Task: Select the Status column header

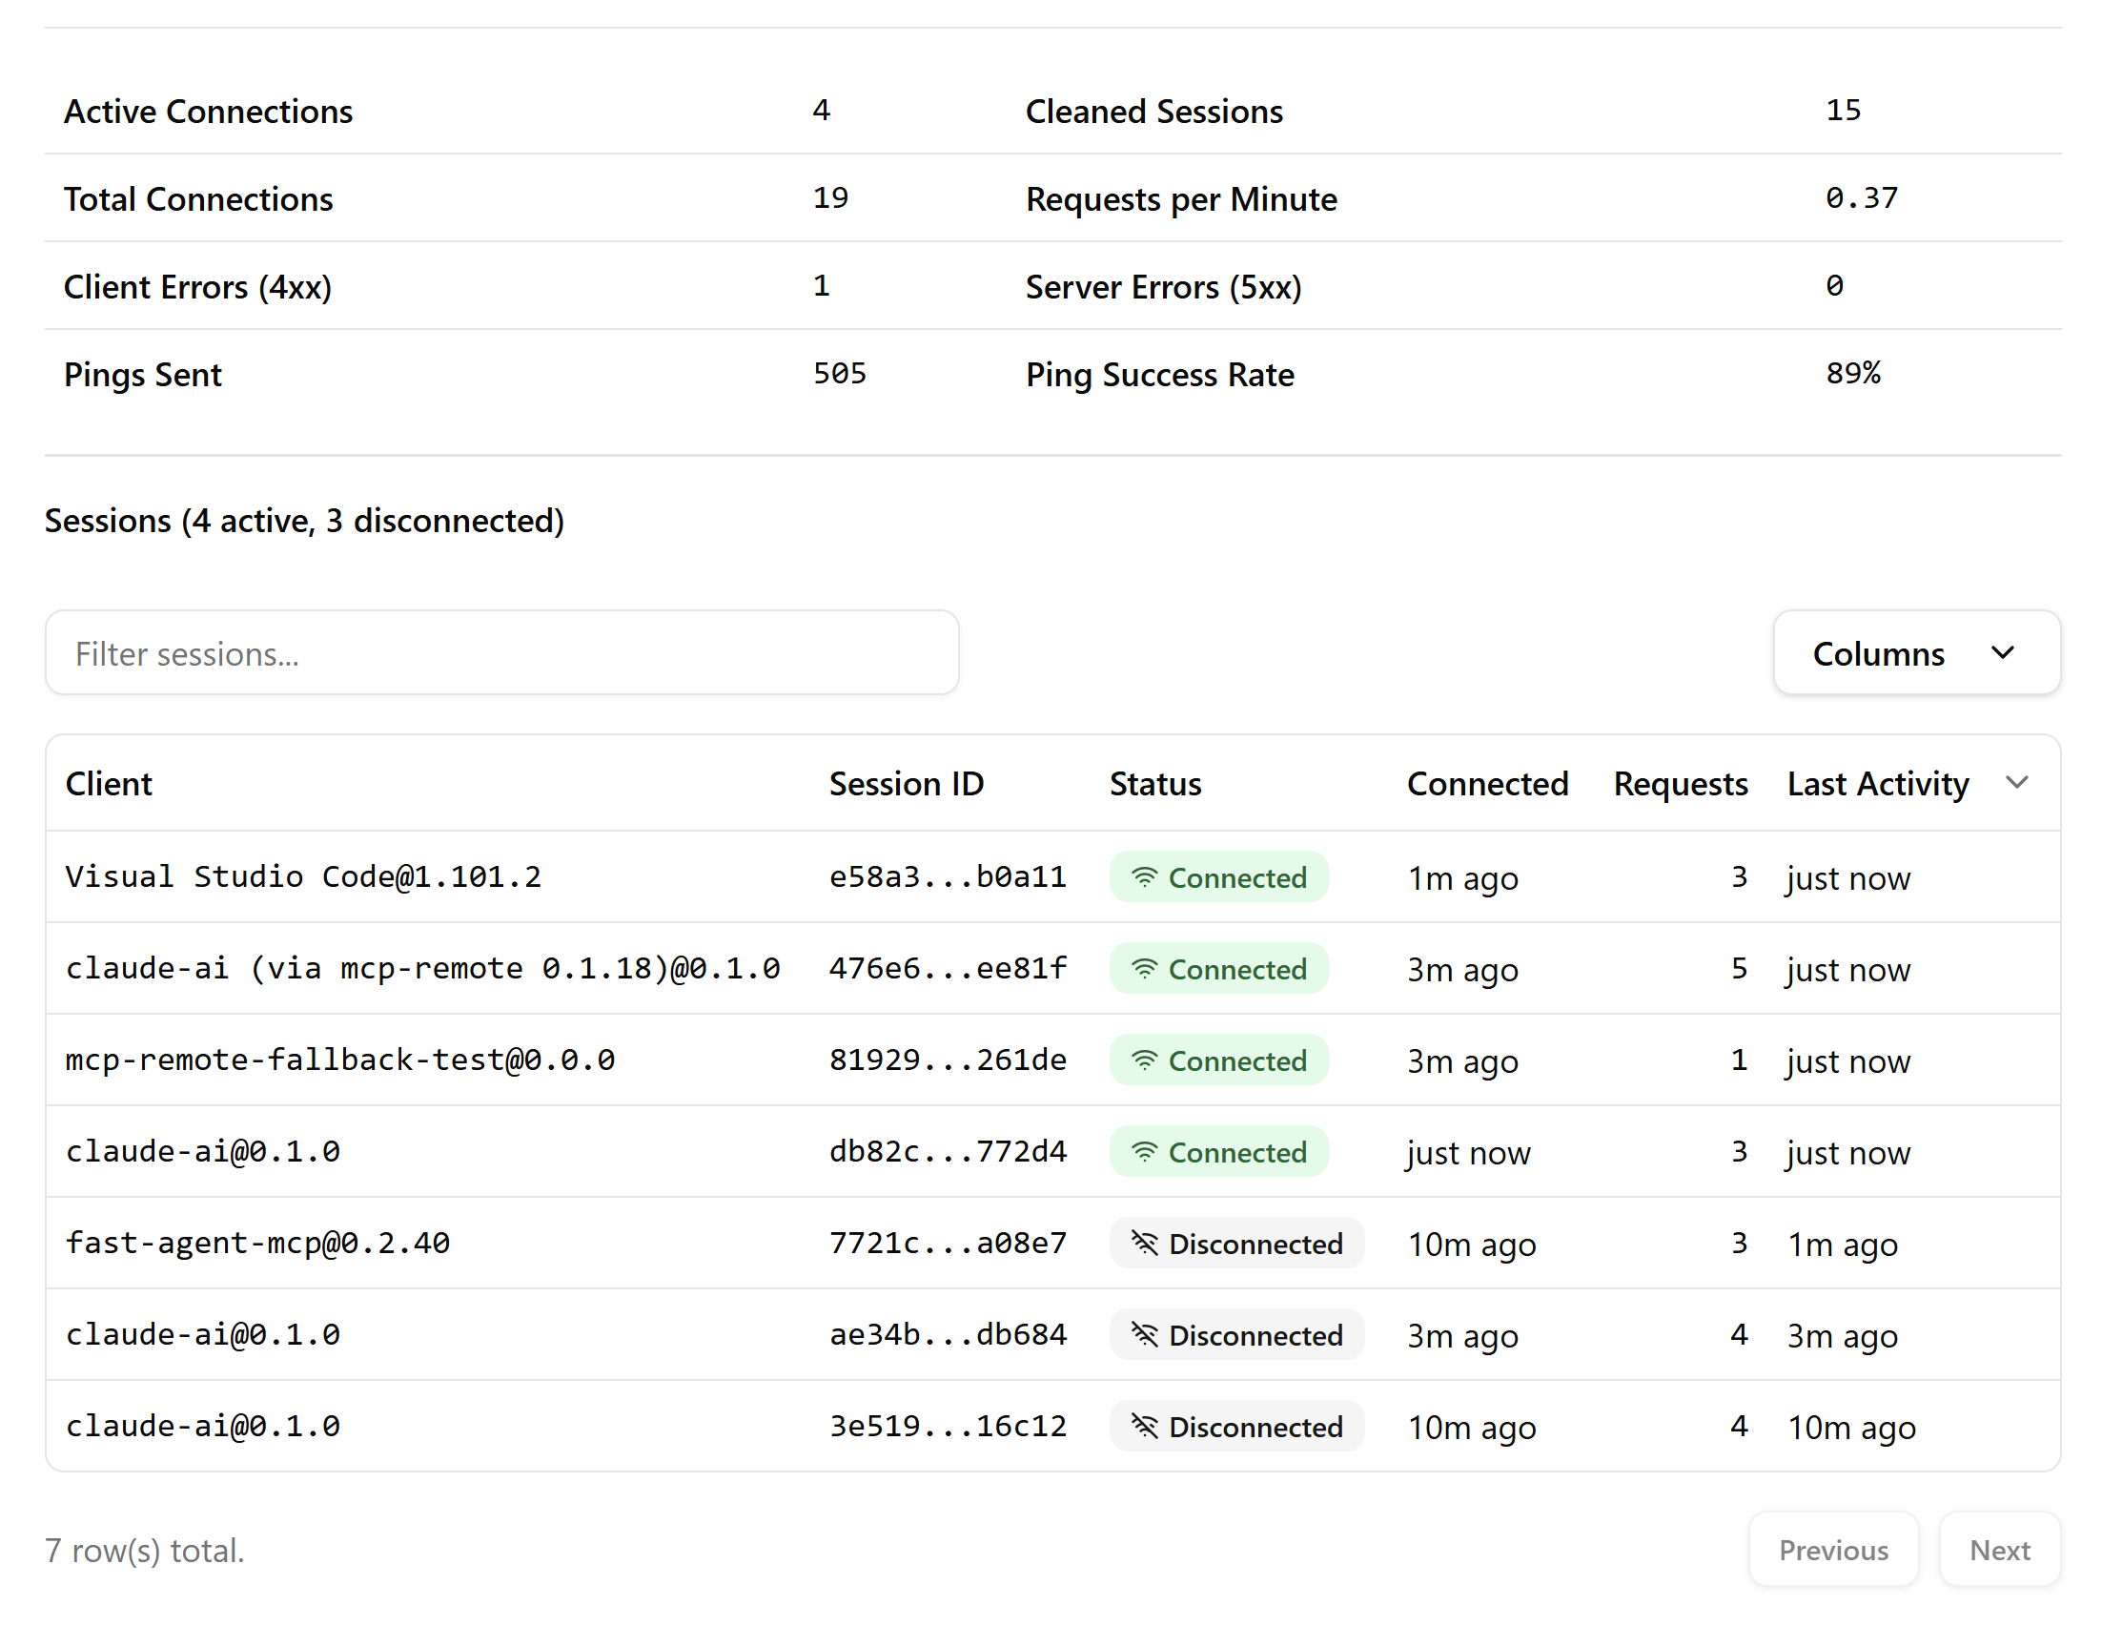Action: (1155, 783)
